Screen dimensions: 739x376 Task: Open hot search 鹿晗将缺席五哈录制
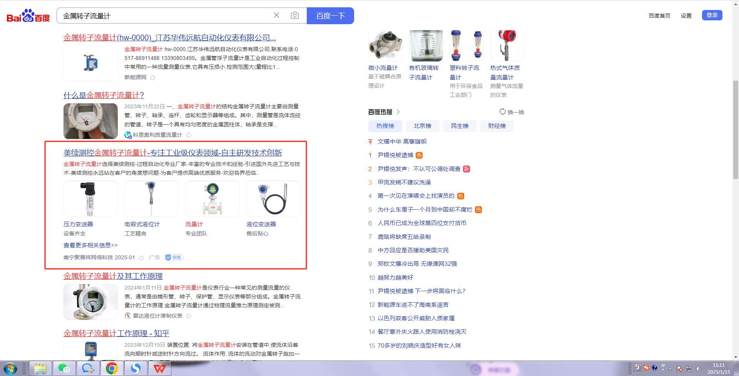(x=404, y=237)
